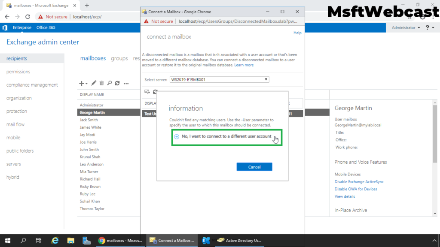
Task: Open compliance management in sidebar
Action: pos(32,85)
